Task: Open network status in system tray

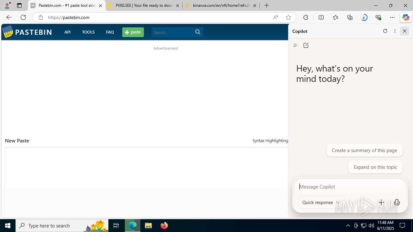Action: coord(364,226)
